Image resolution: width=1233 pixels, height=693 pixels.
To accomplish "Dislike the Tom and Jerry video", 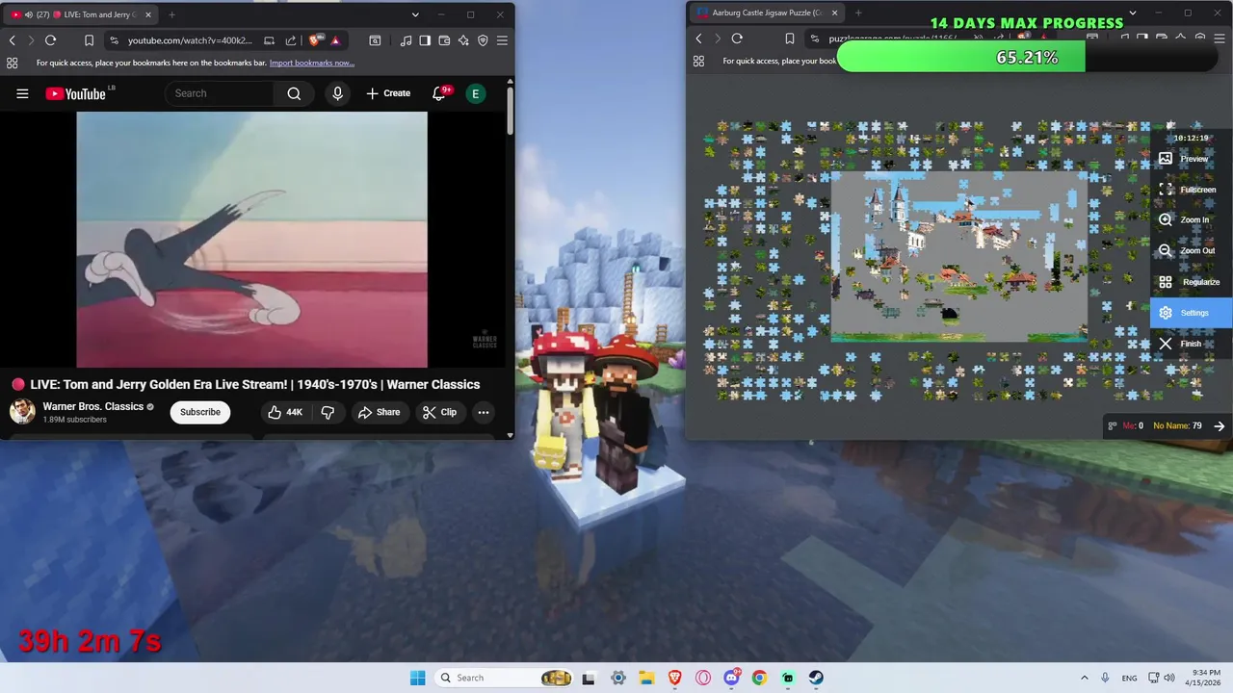I will pyautogui.click(x=328, y=412).
